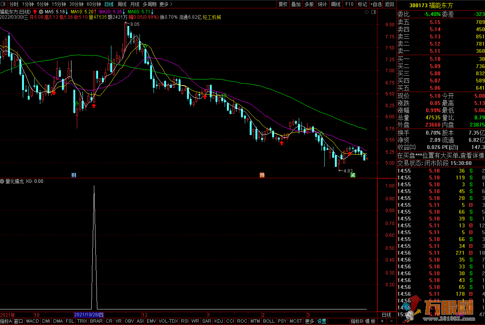Open 画线 drawing tools
The image size is (485, 325).
(x=336, y=4)
